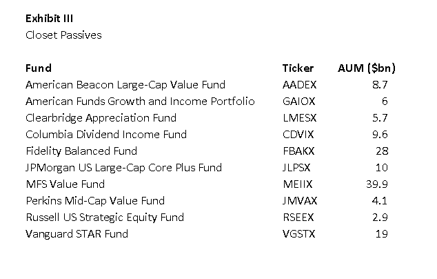Click the Ticker column header
This screenshot has height=279, width=437.
coord(298,68)
